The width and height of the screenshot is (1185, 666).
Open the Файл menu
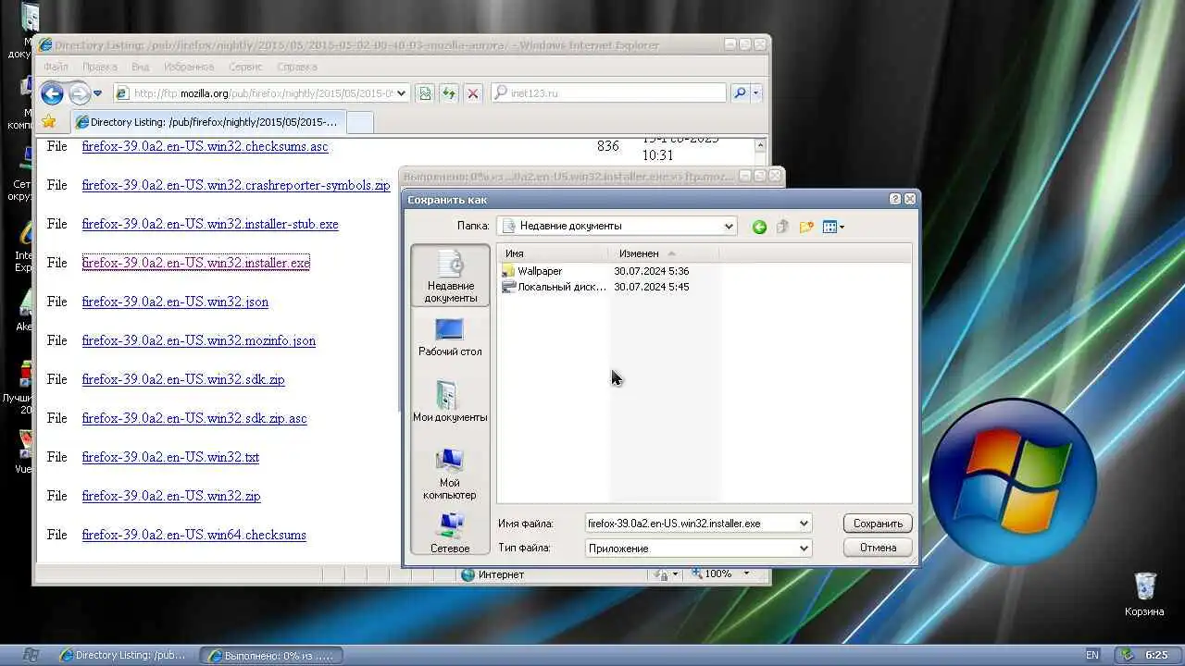coord(56,67)
